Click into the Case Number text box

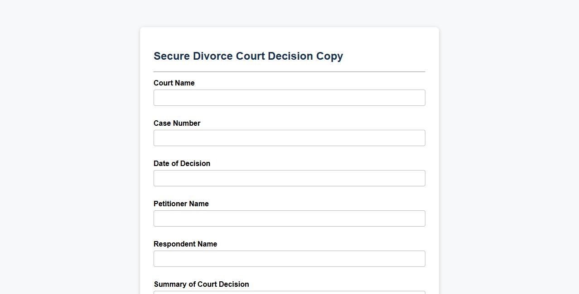pos(289,138)
